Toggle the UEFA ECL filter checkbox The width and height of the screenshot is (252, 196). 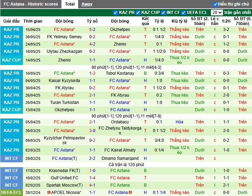(183, 13)
